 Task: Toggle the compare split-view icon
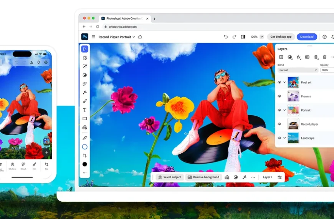click(243, 36)
